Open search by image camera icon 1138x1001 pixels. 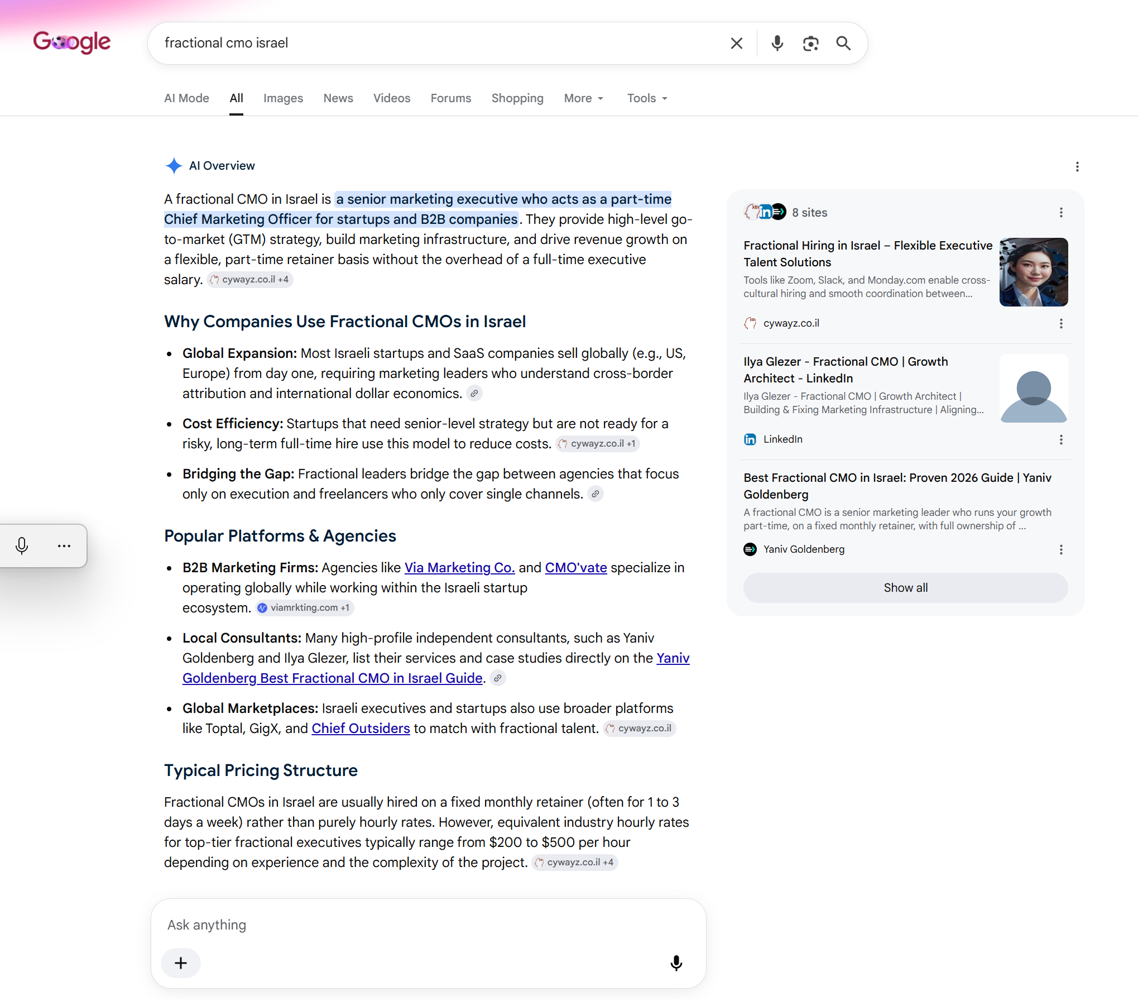(x=810, y=43)
